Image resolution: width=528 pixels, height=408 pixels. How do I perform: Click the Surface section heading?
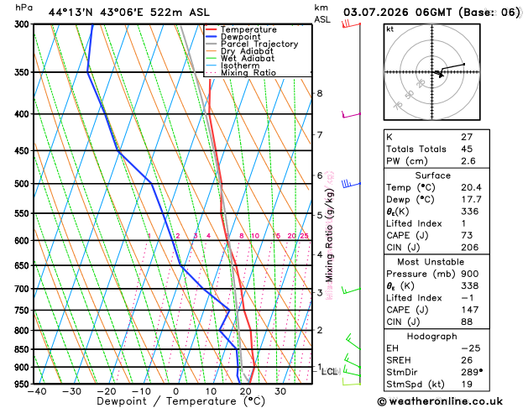click(x=432, y=175)
